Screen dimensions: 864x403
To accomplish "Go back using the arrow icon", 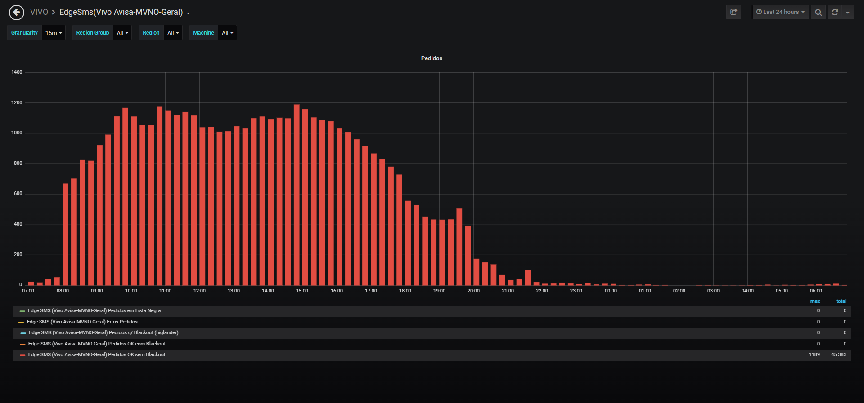I will pyautogui.click(x=17, y=13).
